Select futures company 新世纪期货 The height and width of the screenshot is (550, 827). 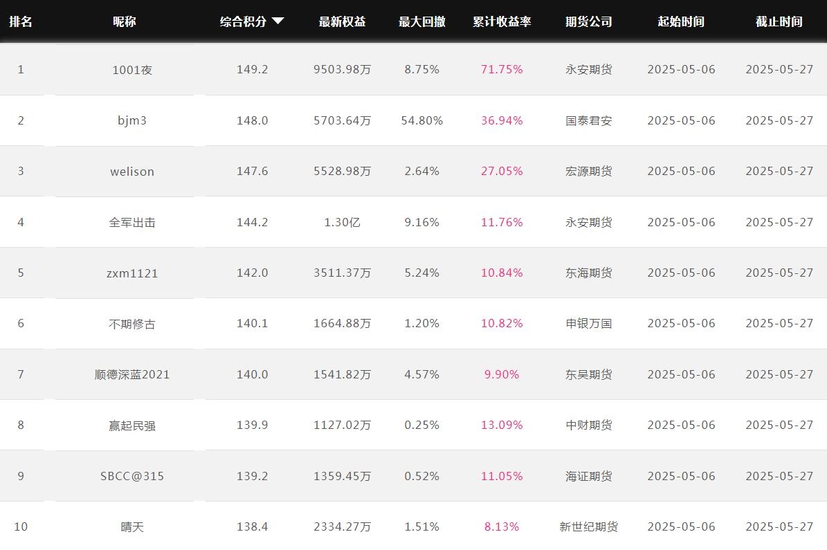(x=589, y=526)
